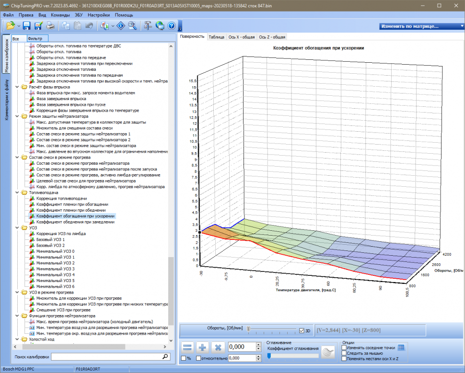The width and height of the screenshot is (465, 373).
Task: Enable 'Следить за мышью' checkbox
Action: tap(343, 353)
